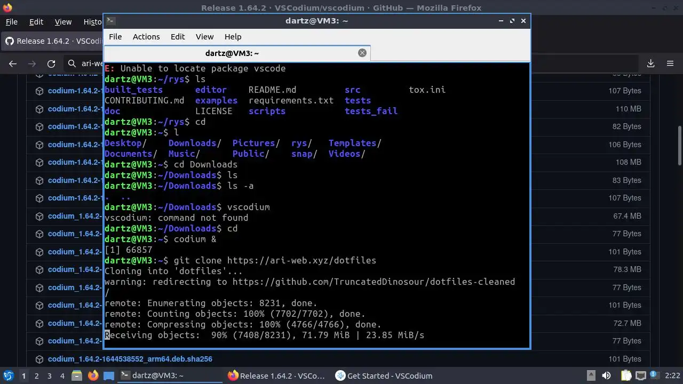Open the codium-1.64.2 asset in the 82 Bytes row
This screenshot has height=384, width=683.
75,126
